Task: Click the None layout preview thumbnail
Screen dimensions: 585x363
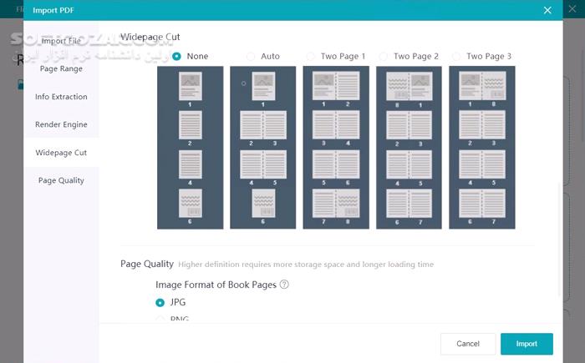Action: coord(190,147)
